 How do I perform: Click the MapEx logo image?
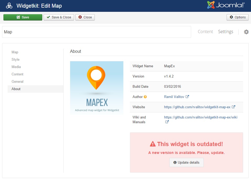tap(97, 88)
